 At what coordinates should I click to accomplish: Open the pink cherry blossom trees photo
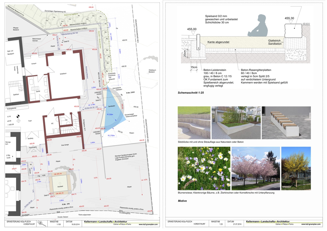(x=256, y=168)
